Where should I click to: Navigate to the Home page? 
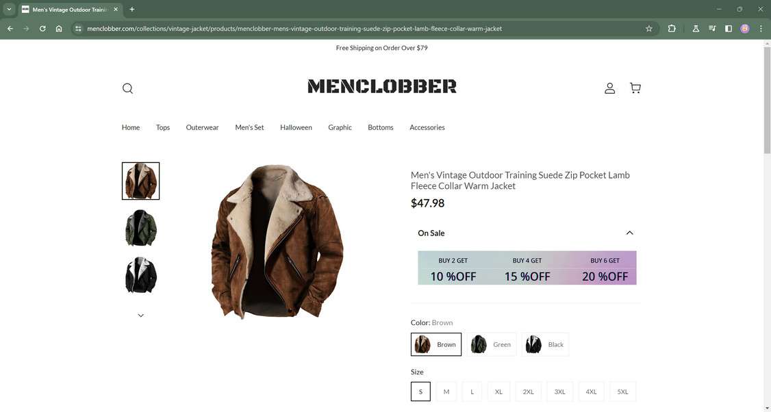point(130,127)
